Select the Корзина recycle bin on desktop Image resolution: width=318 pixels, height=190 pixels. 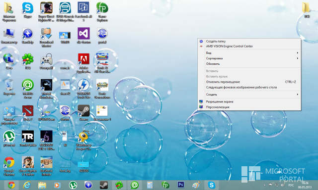pos(9,87)
